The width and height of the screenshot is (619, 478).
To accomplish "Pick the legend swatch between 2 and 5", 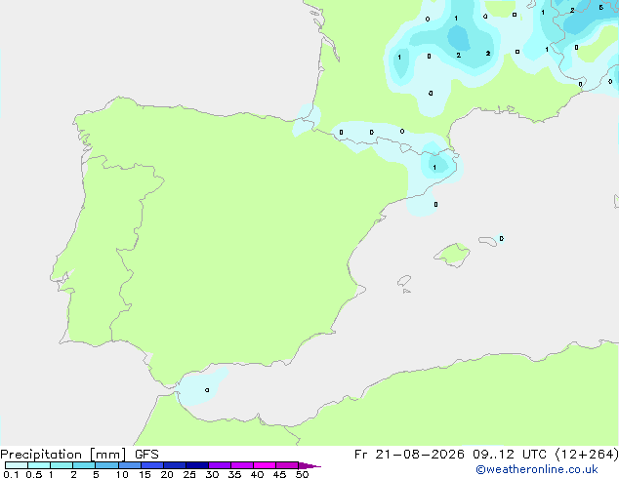I will (x=84, y=465).
